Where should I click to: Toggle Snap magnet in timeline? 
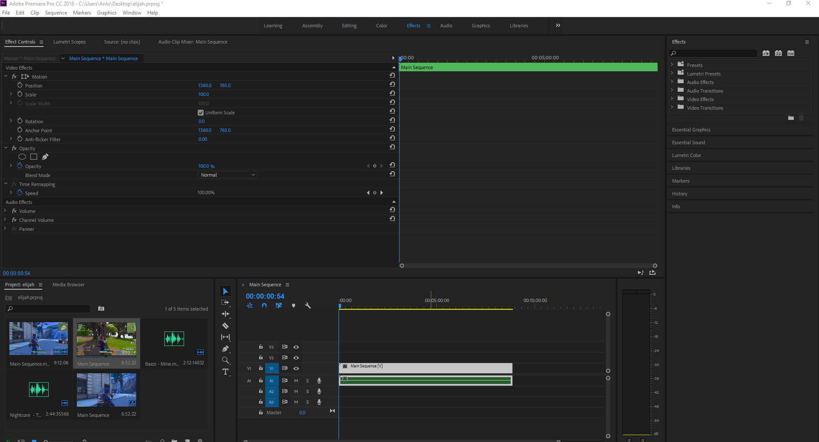point(264,305)
